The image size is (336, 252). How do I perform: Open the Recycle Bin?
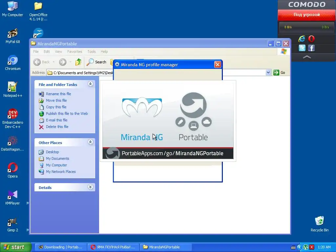click(x=320, y=224)
